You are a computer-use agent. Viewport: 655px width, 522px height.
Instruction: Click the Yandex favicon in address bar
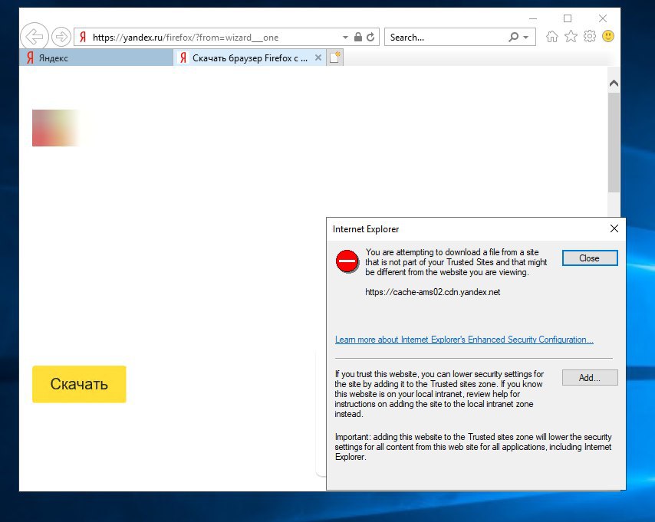click(x=83, y=37)
